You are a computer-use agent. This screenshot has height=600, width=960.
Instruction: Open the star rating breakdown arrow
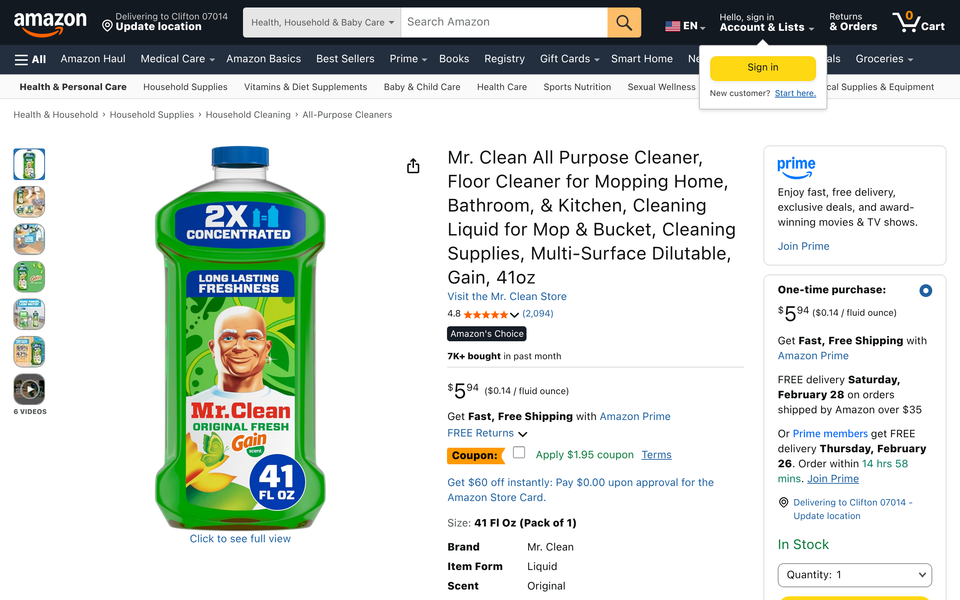514,315
